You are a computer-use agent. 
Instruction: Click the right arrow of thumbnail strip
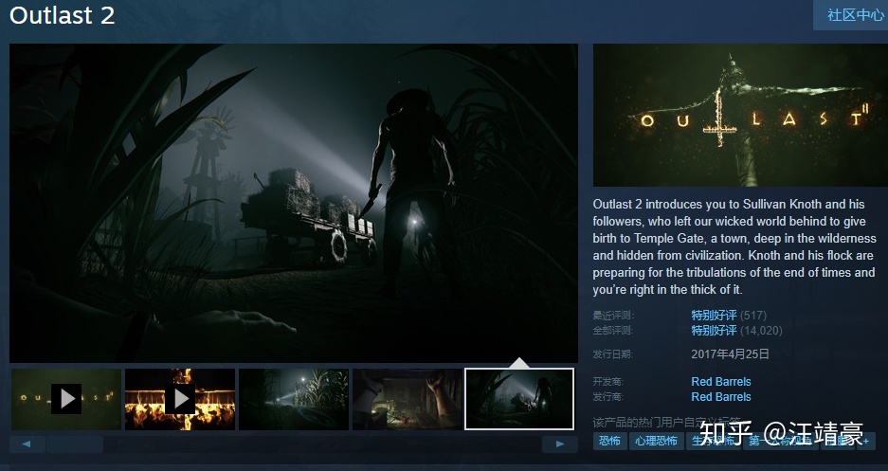[559, 444]
